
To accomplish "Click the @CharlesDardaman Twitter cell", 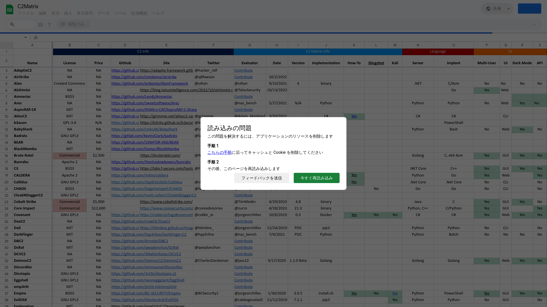I will (213, 261).
